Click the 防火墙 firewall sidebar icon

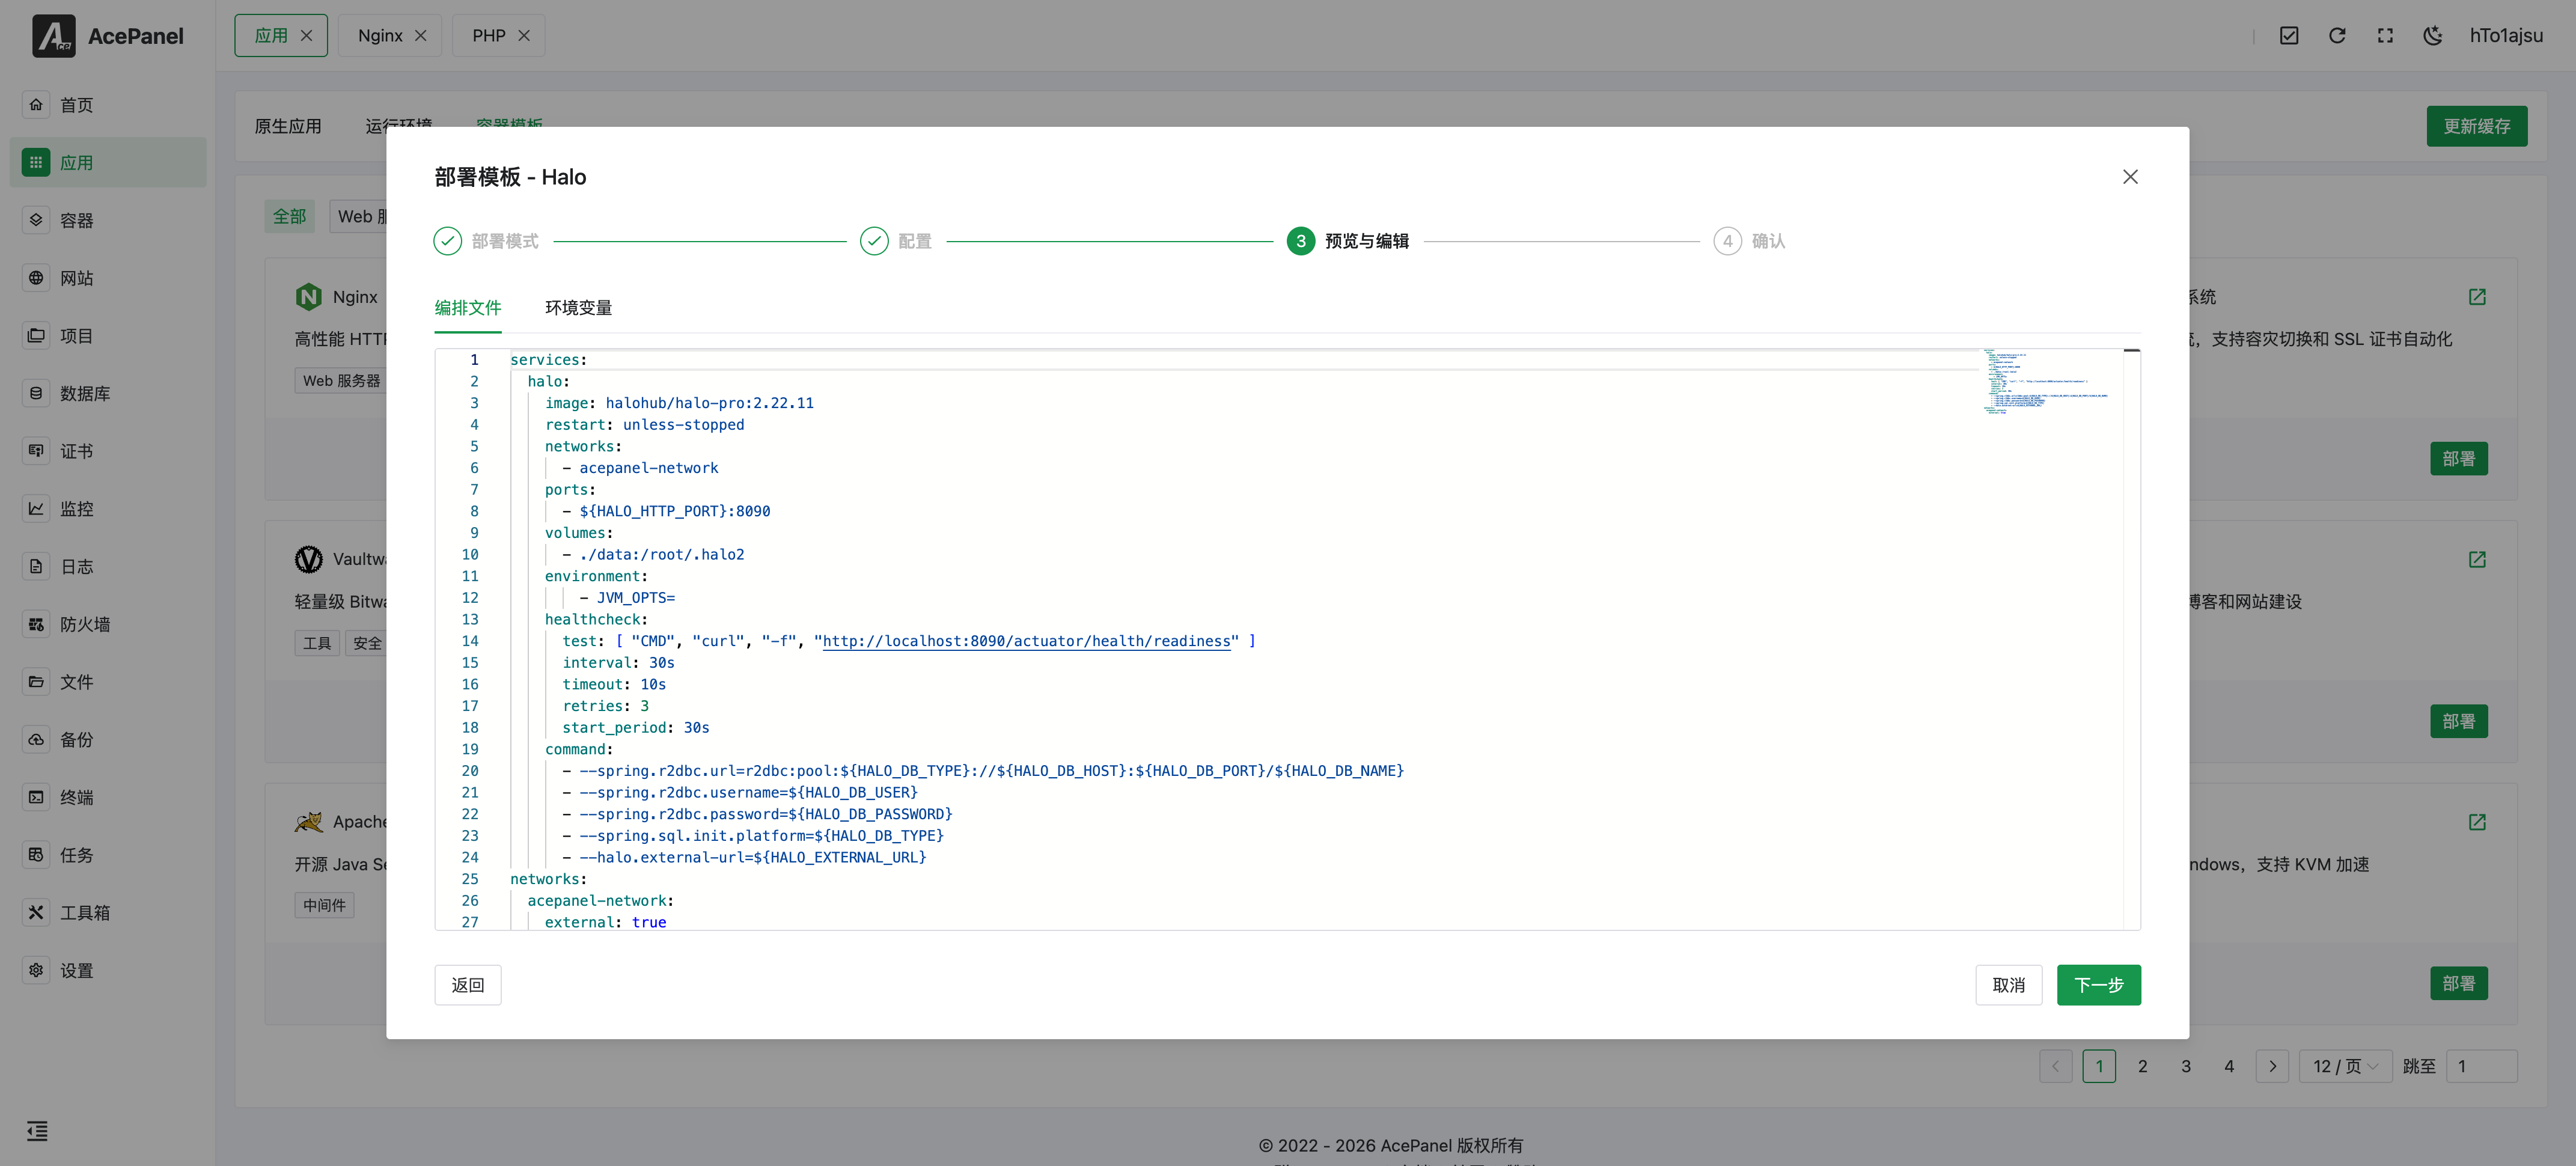point(36,624)
